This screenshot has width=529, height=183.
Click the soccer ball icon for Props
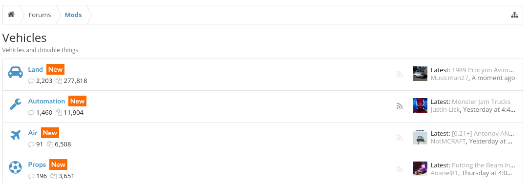(16, 167)
